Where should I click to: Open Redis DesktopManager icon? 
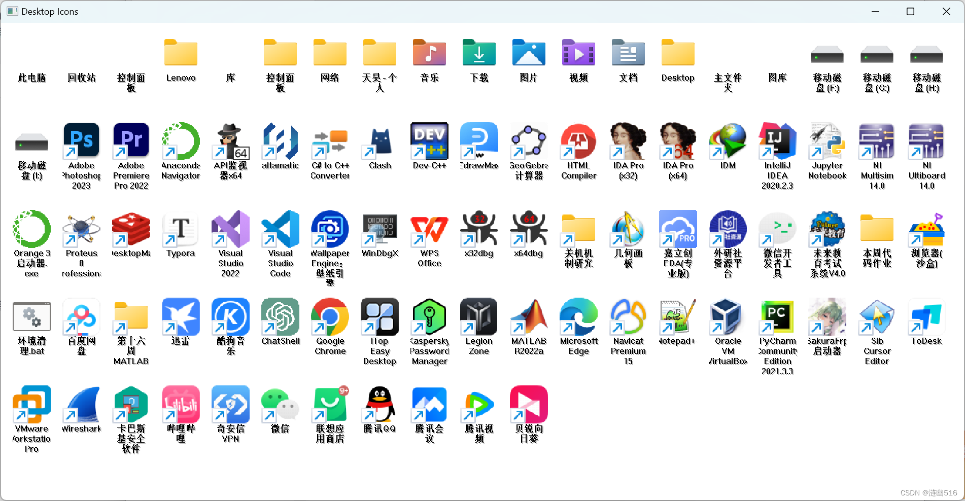[131, 229]
